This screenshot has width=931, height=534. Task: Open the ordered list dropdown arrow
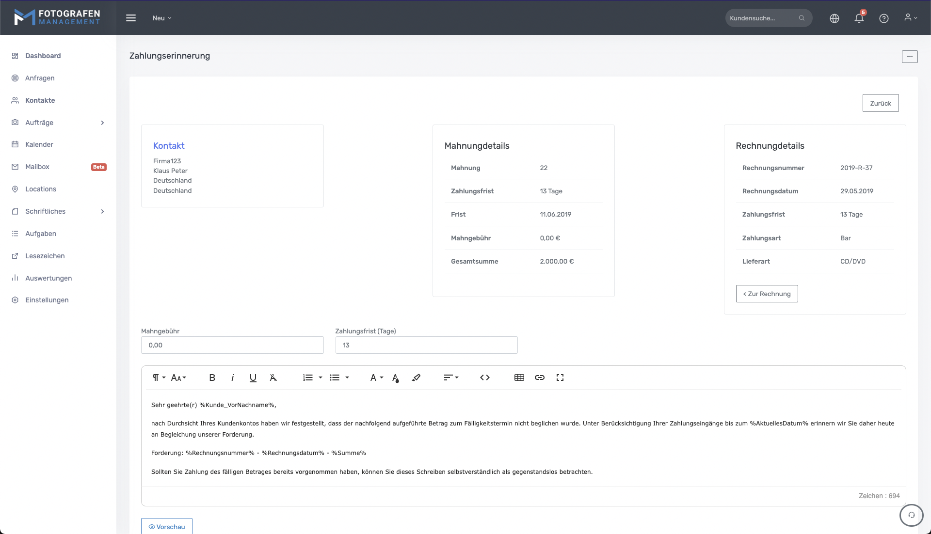pos(321,378)
